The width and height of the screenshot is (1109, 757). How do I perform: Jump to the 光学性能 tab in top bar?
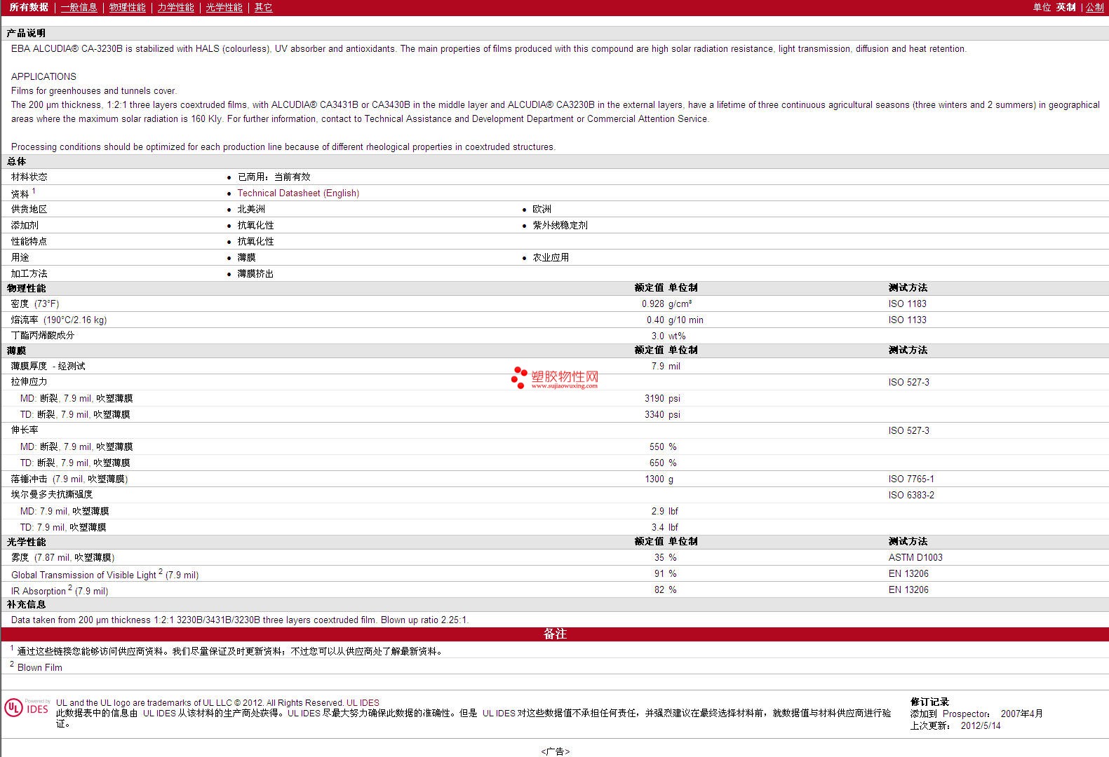(224, 7)
